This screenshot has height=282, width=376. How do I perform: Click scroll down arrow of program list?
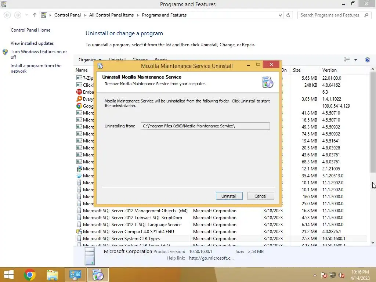373,243
